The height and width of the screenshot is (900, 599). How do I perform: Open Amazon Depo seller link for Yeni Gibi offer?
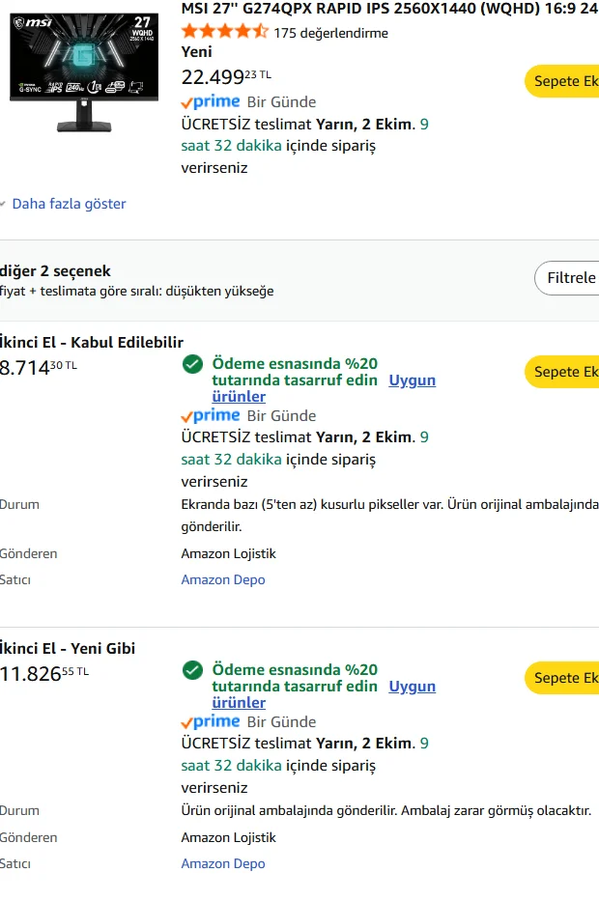(223, 863)
